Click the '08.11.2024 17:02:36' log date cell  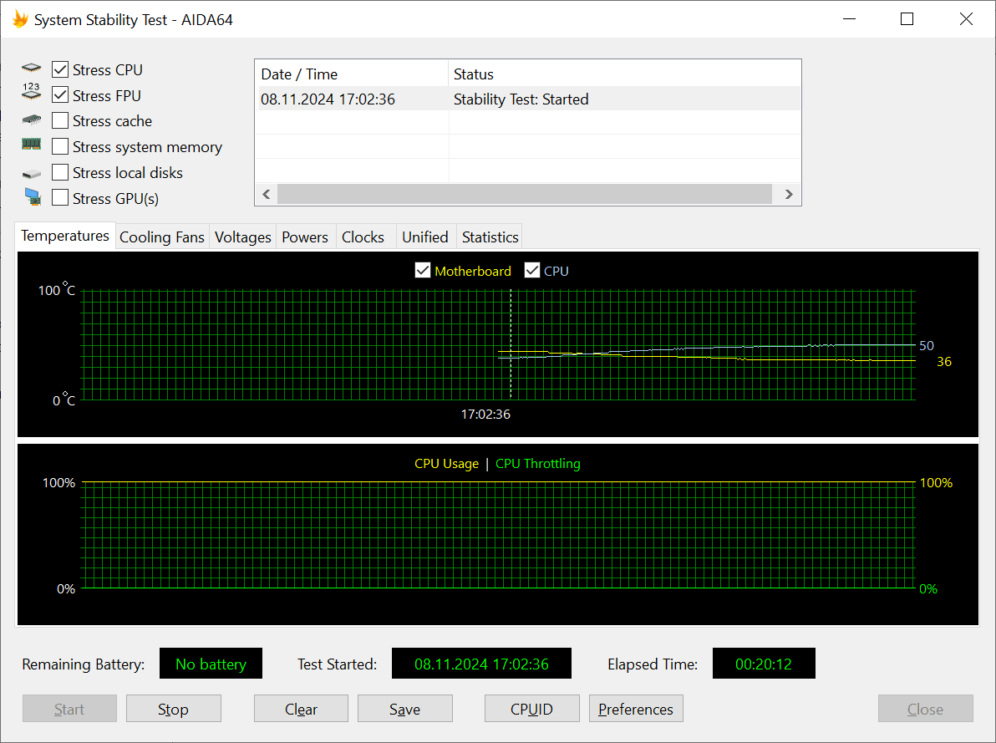point(328,99)
